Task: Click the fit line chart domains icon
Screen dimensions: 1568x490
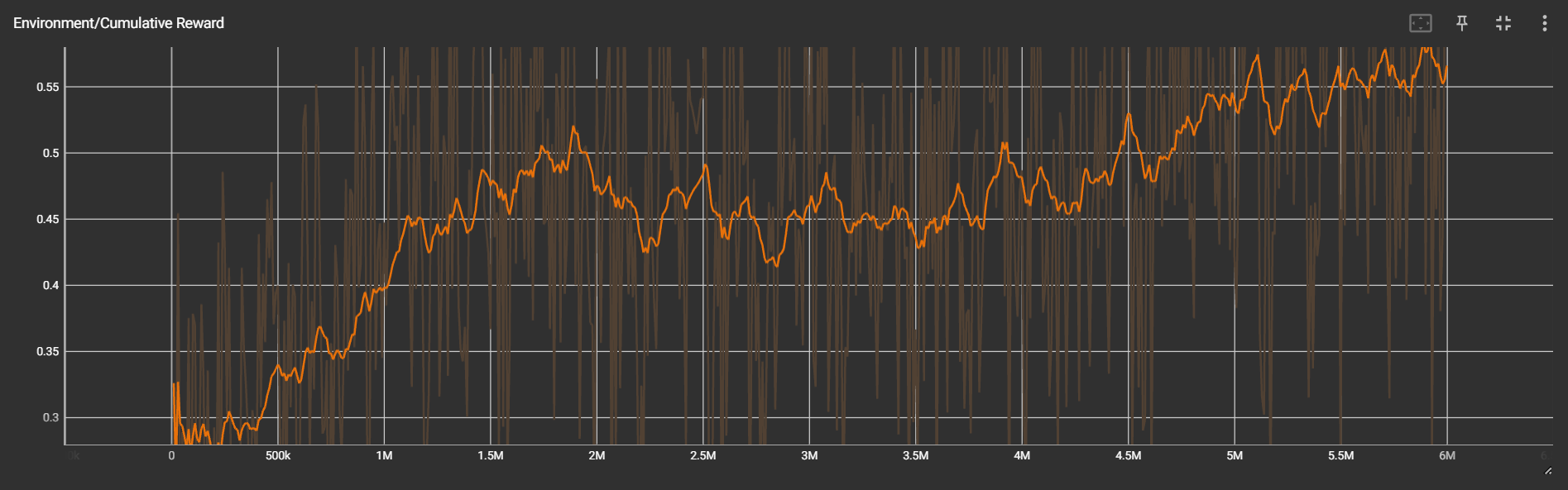Action: [x=1421, y=23]
